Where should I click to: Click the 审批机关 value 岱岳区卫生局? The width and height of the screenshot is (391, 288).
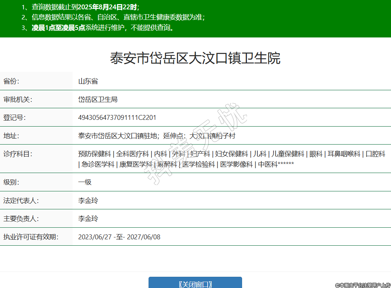pos(98,99)
